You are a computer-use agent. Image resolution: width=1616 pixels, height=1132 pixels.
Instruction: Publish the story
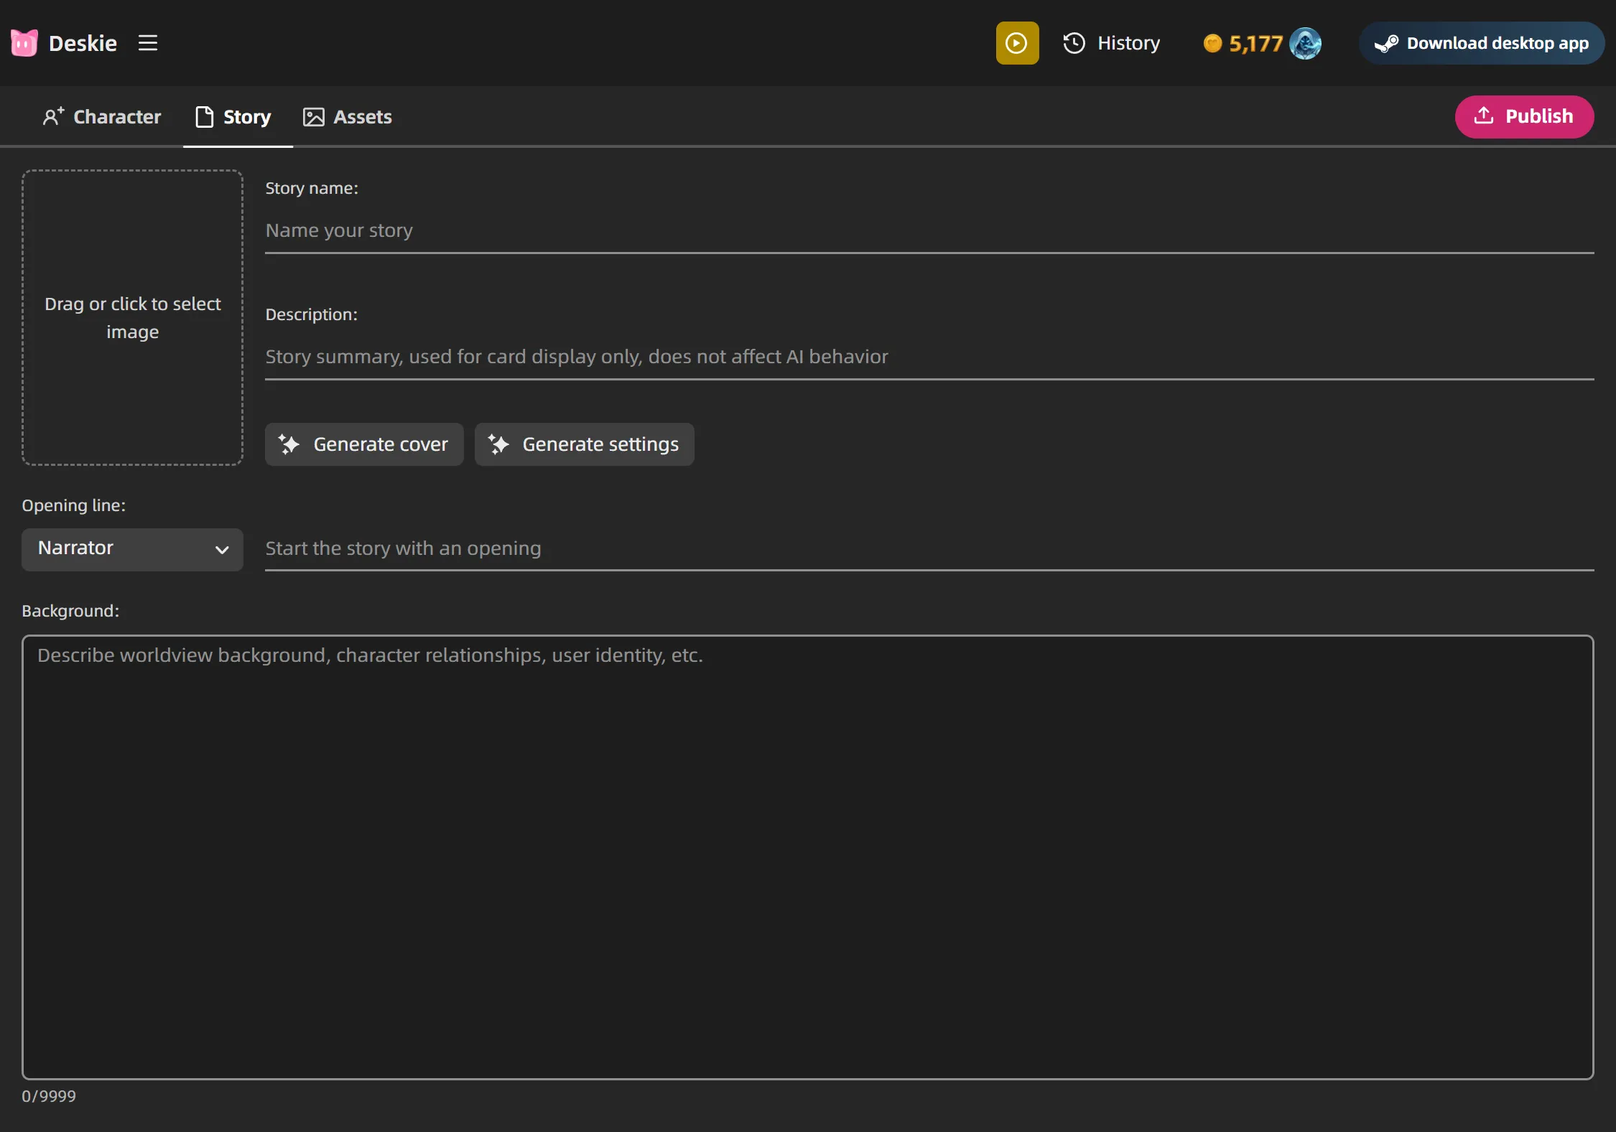(1524, 116)
